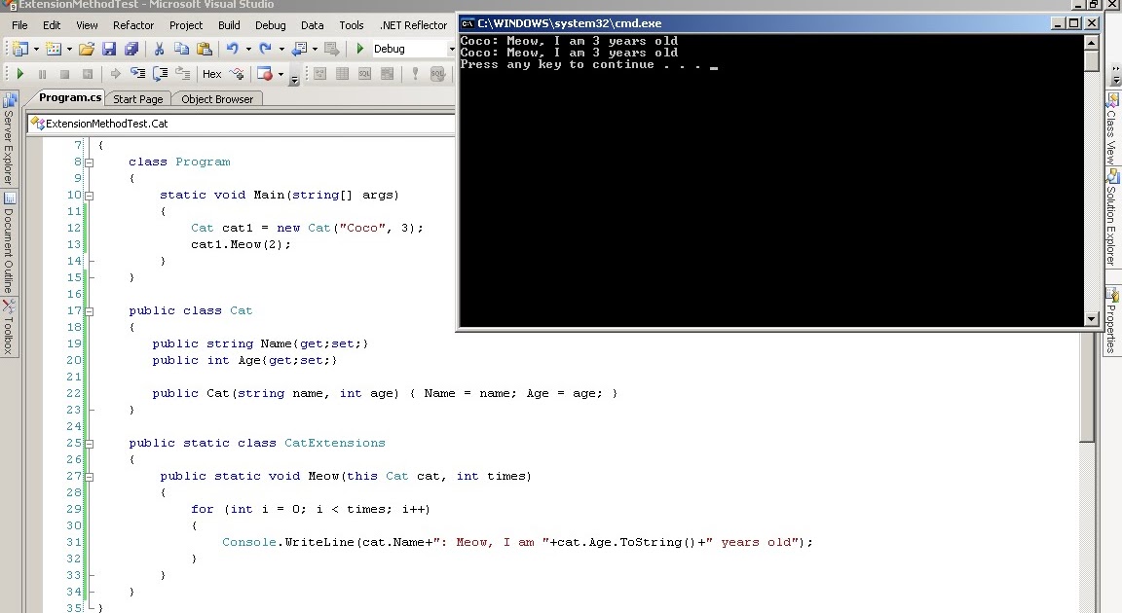Toggle Hex display mode in the debug toolbar
This screenshot has height=613, width=1122.
click(x=212, y=73)
